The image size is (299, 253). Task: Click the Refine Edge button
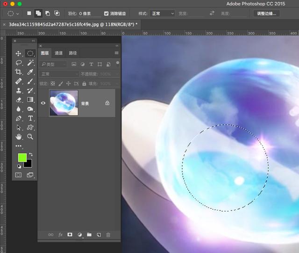tap(266, 14)
